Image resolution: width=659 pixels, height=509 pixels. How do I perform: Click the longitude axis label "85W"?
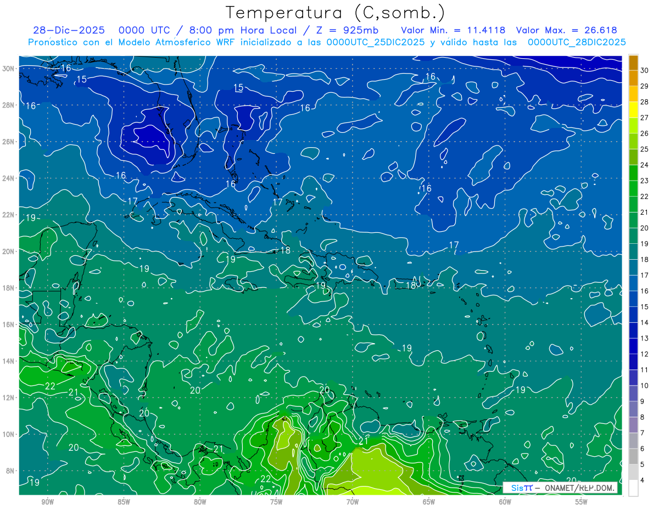coord(124,502)
